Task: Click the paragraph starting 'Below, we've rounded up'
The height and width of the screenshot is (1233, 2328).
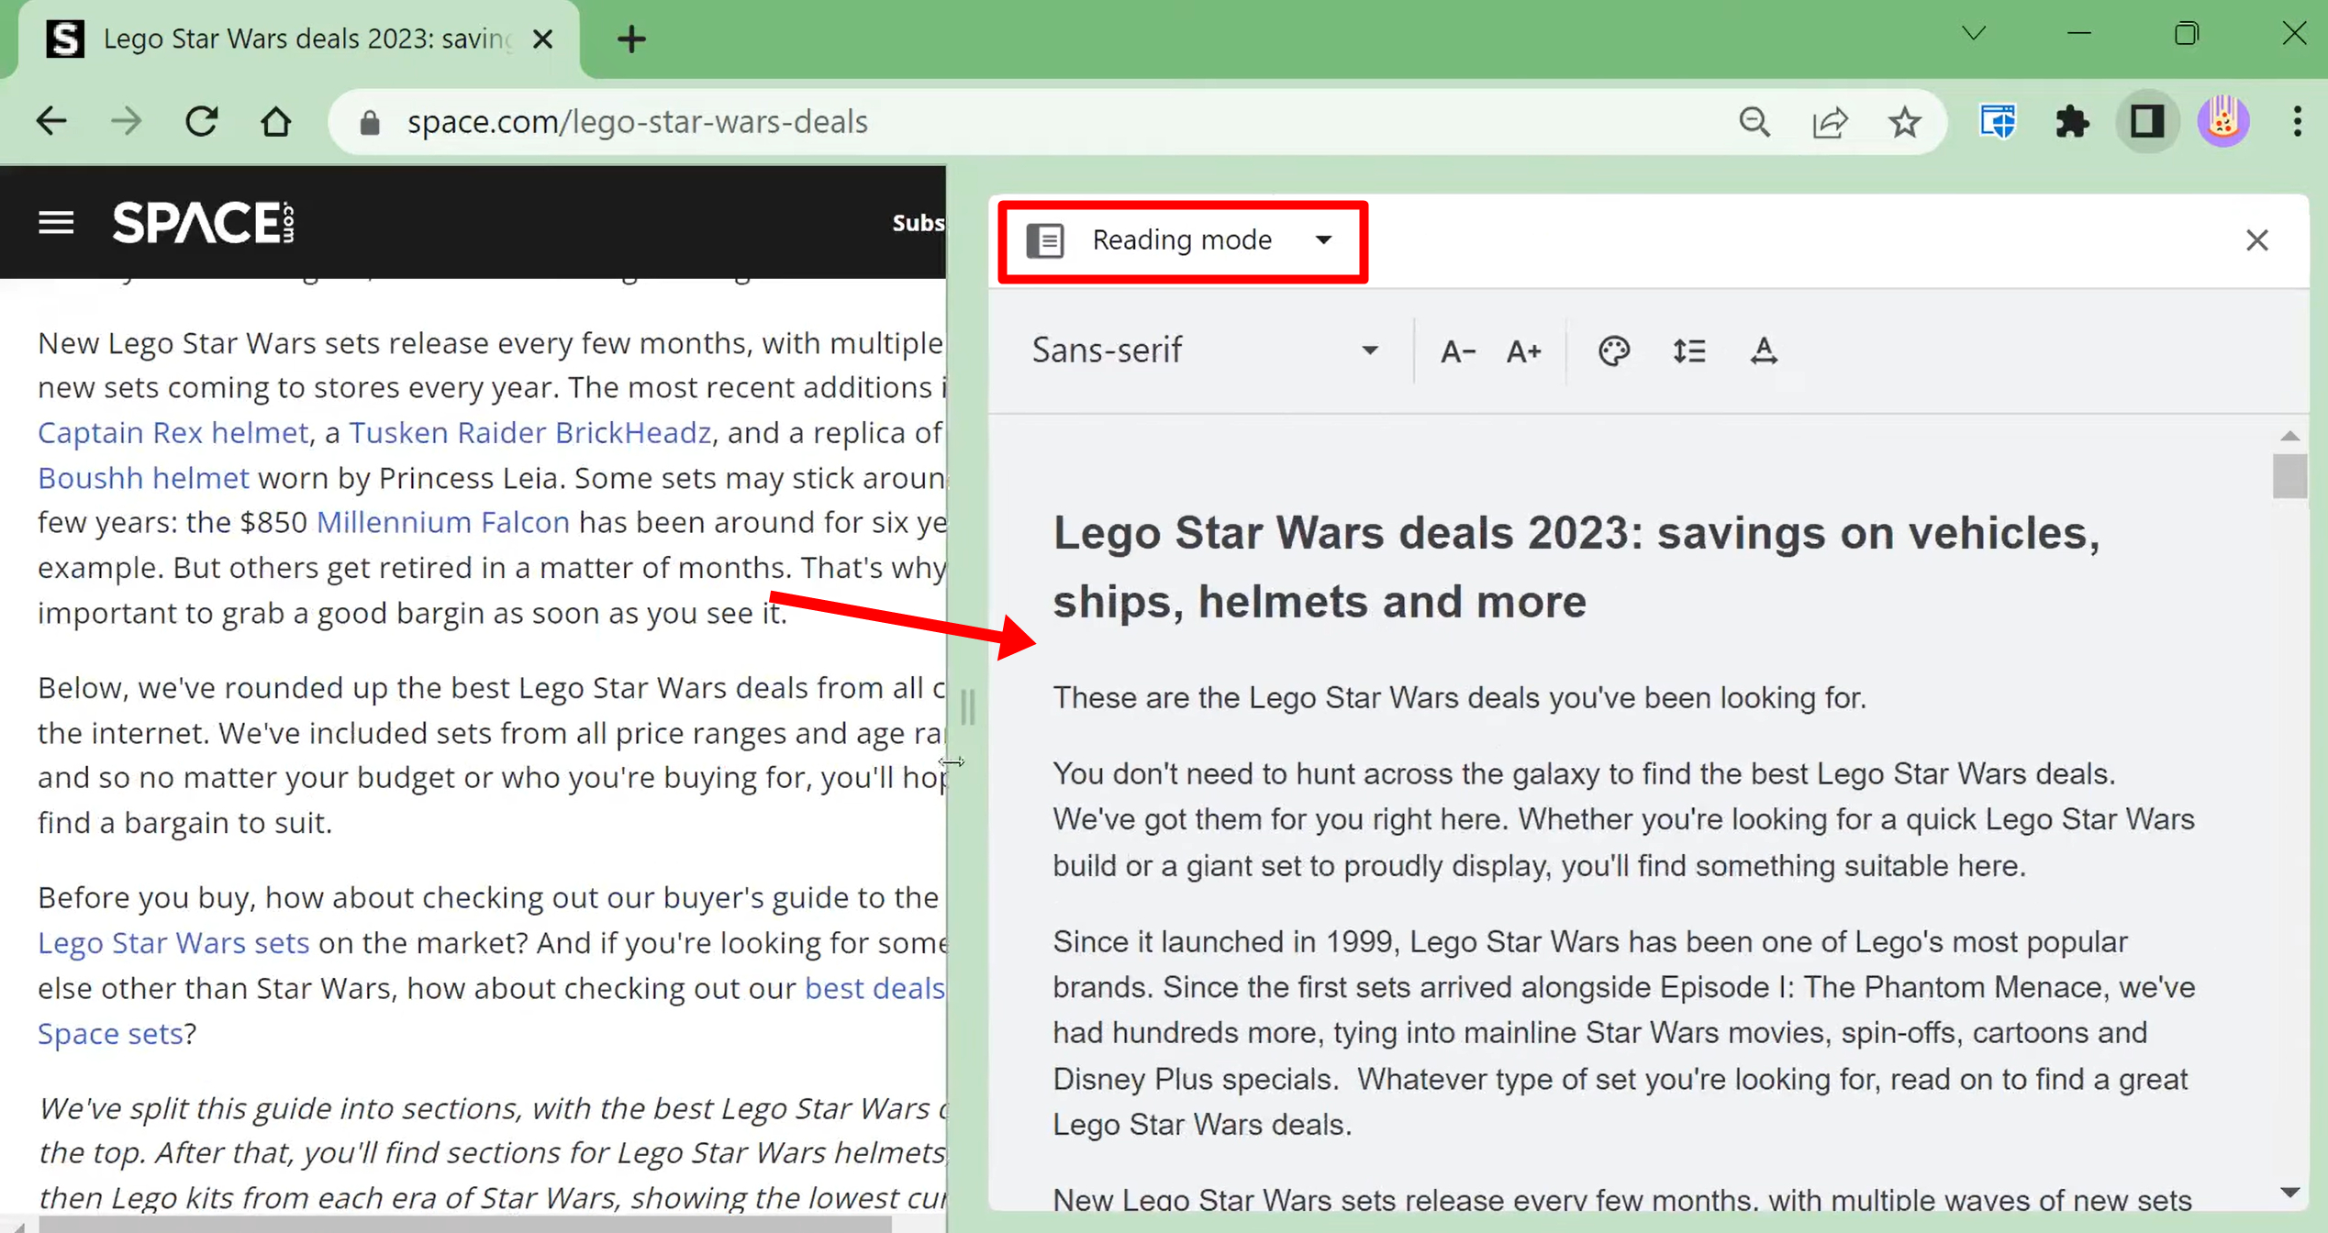Action: tap(492, 755)
